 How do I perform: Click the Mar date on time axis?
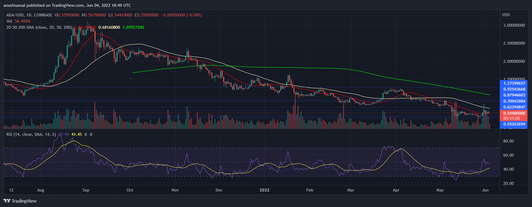pos(351,190)
